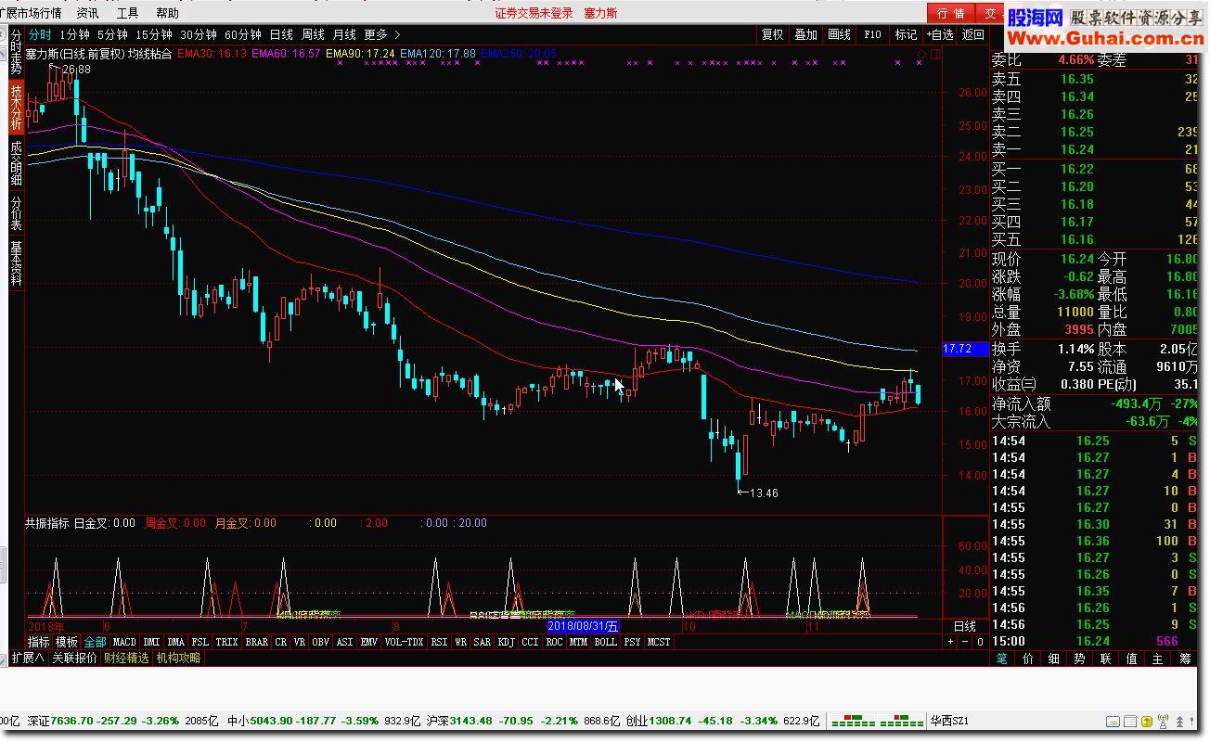Select the 全部 indicator tab
1210x742 pixels.
click(96, 642)
